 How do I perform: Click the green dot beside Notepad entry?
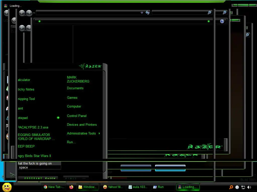click(x=58, y=118)
